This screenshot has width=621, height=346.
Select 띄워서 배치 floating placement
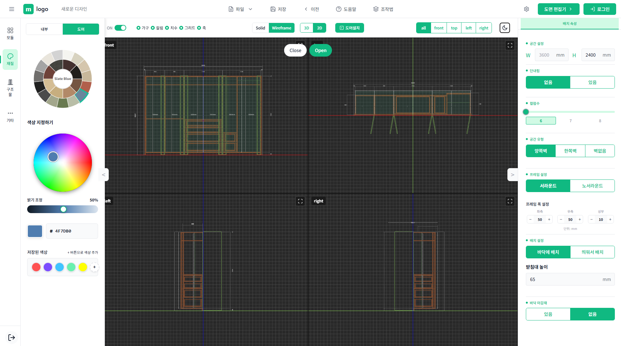(592, 252)
